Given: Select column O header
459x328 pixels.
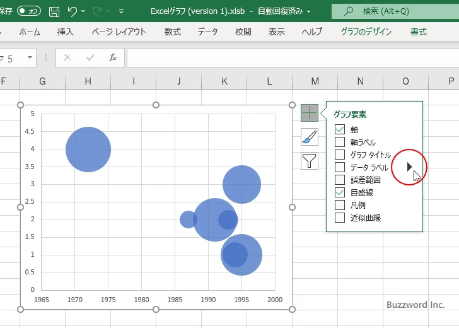Looking at the screenshot, I should coord(406,81).
